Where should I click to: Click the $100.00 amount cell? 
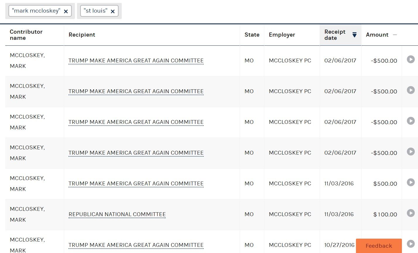pos(385,215)
